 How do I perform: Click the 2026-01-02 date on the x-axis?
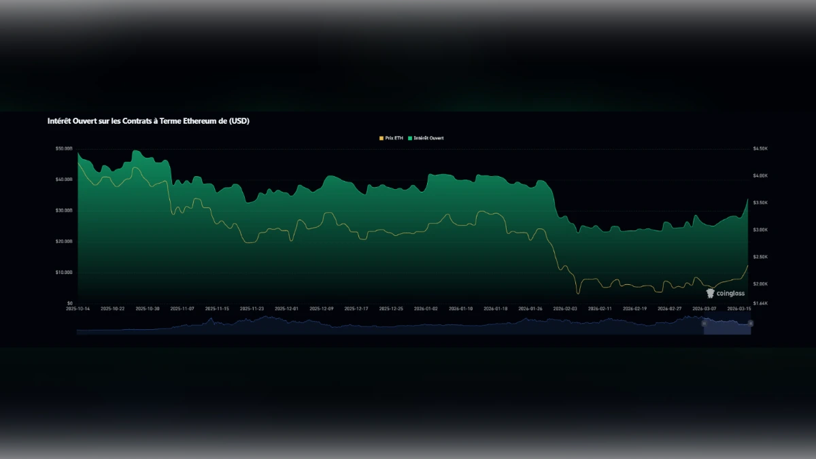(x=425, y=307)
